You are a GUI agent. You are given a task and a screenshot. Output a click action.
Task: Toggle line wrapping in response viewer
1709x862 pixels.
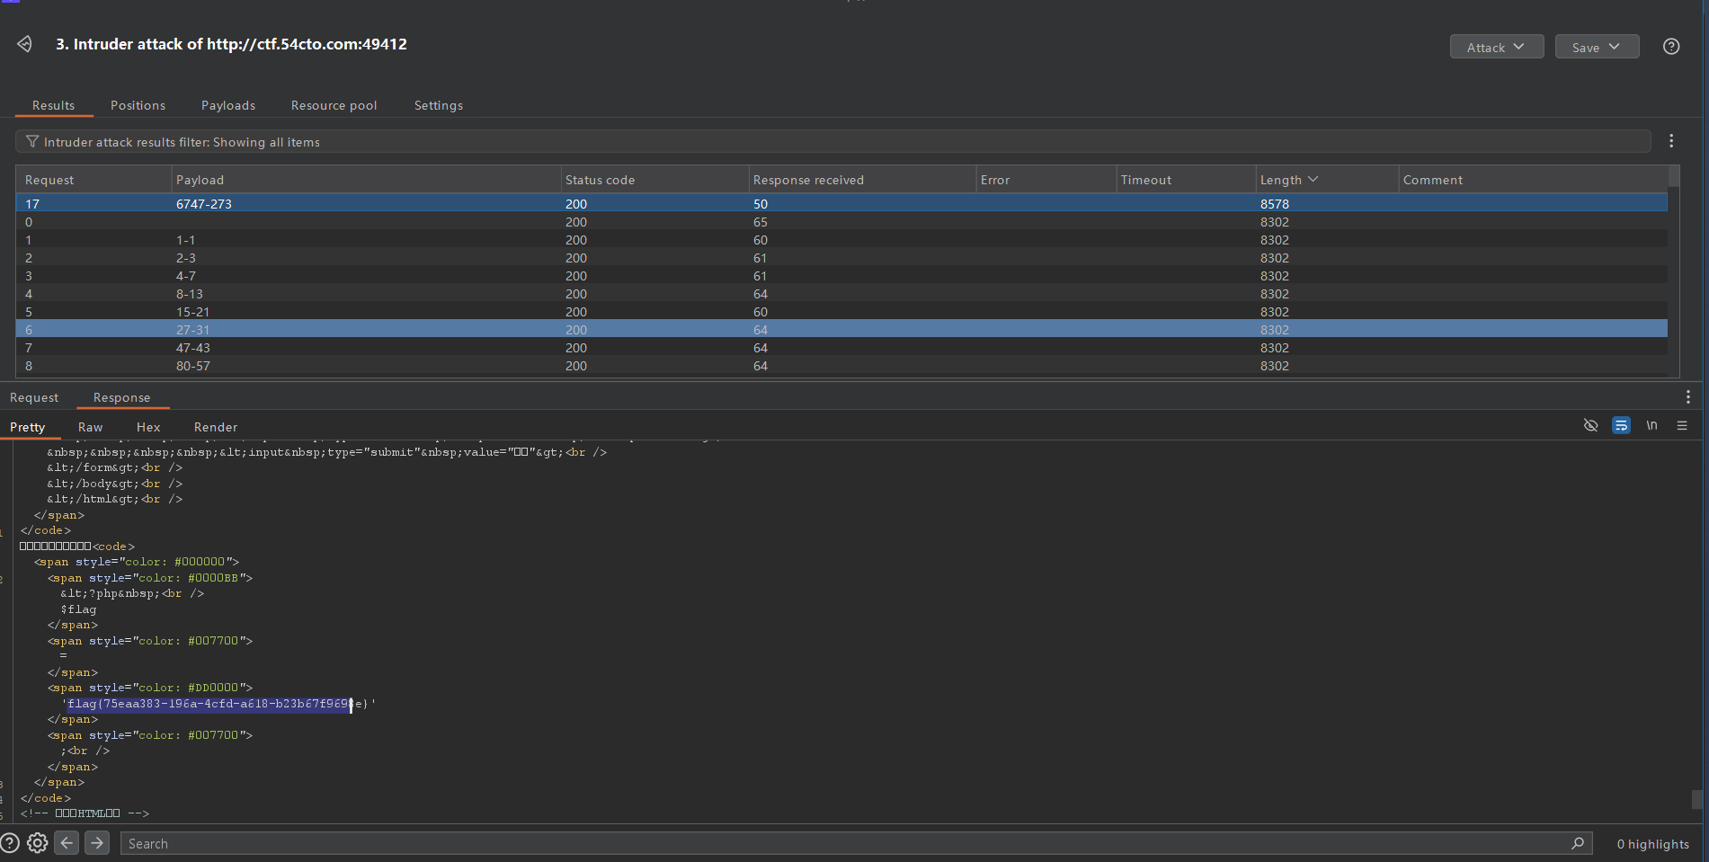[1621, 426]
